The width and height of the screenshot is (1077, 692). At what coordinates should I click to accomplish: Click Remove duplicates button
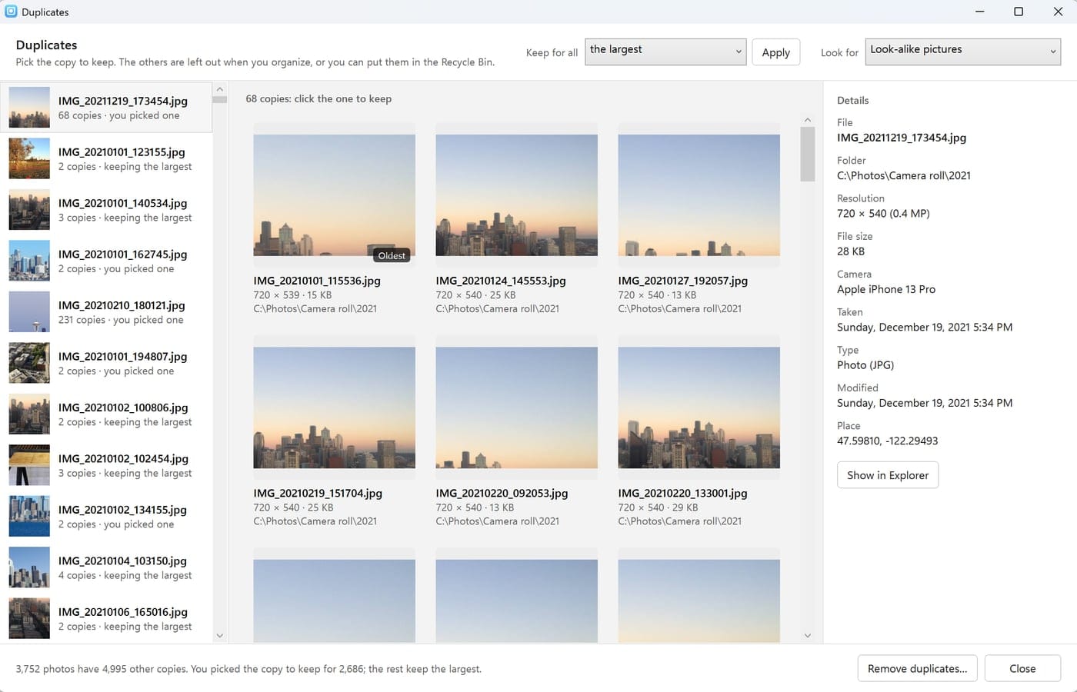(x=917, y=668)
